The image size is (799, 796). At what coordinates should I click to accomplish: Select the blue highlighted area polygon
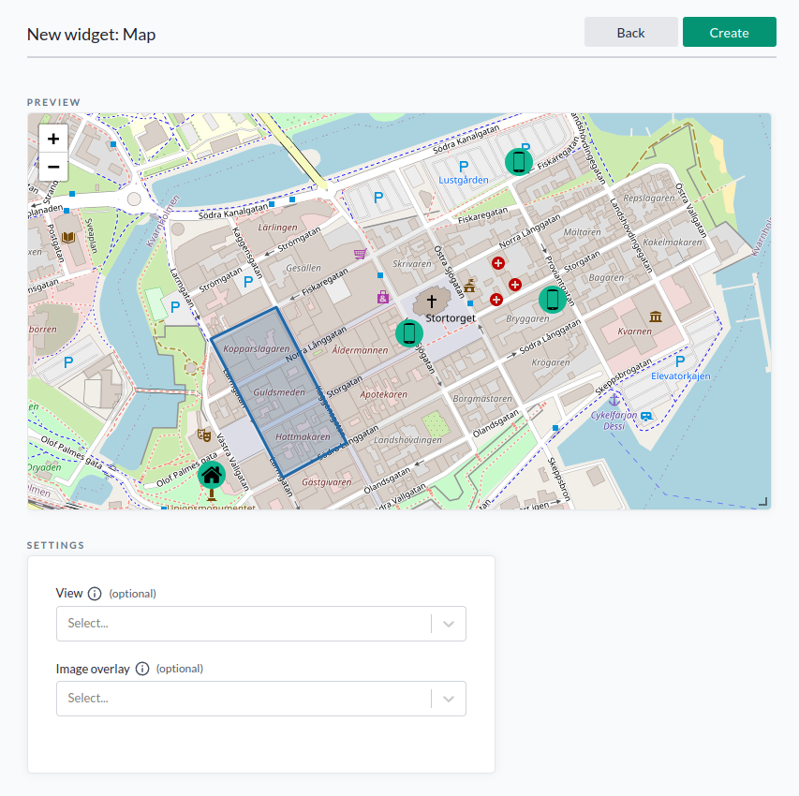279,392
